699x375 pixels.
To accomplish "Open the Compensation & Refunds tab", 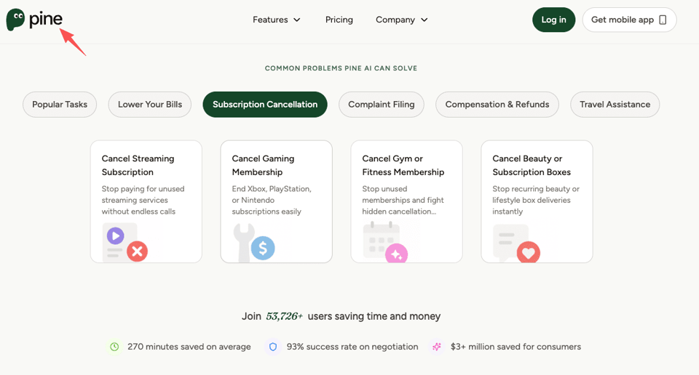I will (497, 105).
